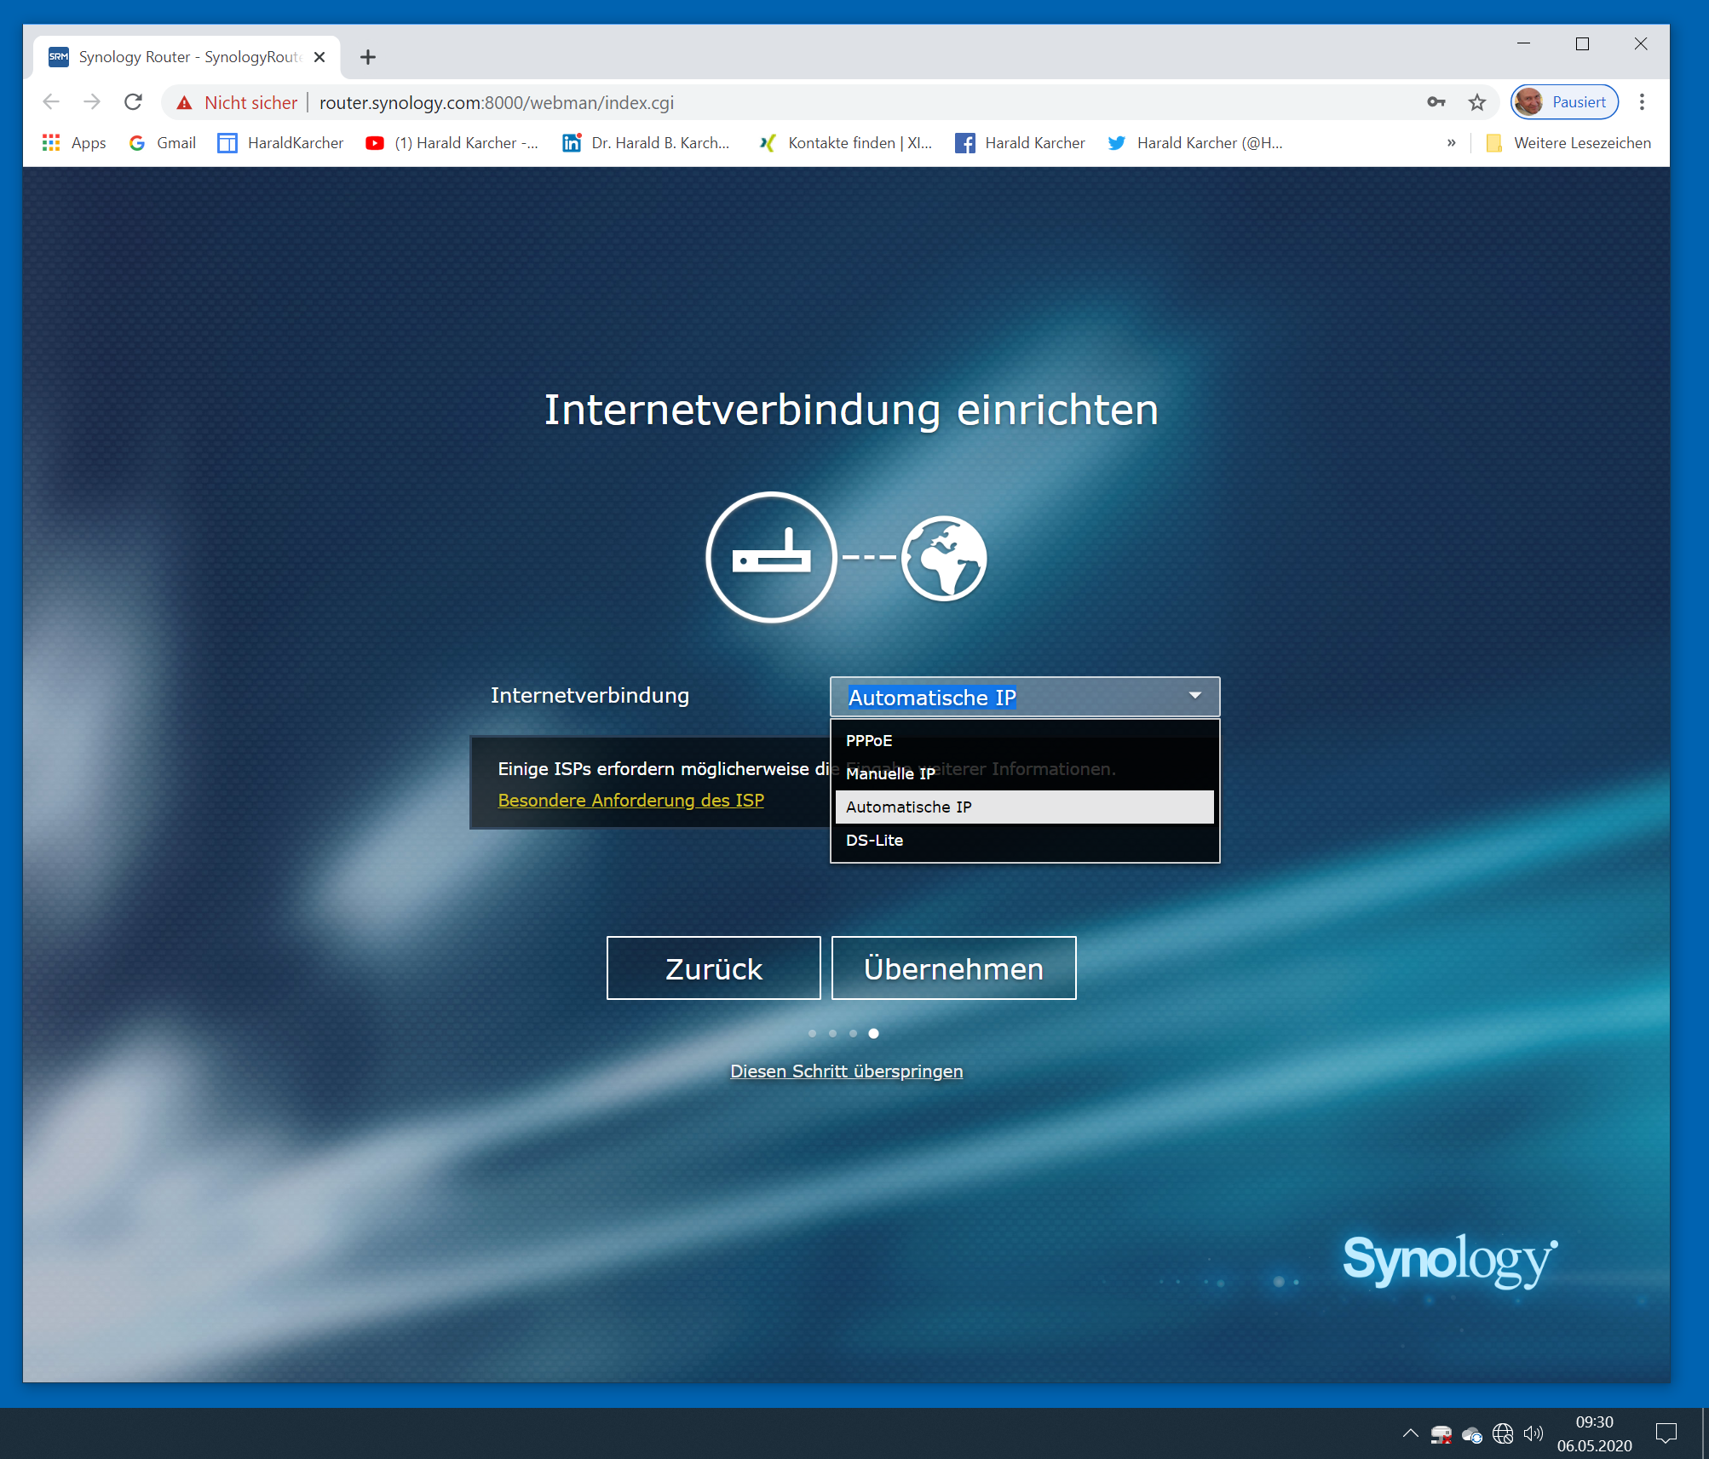
Task: Click the globe internet icon
Action: (x=944, y=558)
